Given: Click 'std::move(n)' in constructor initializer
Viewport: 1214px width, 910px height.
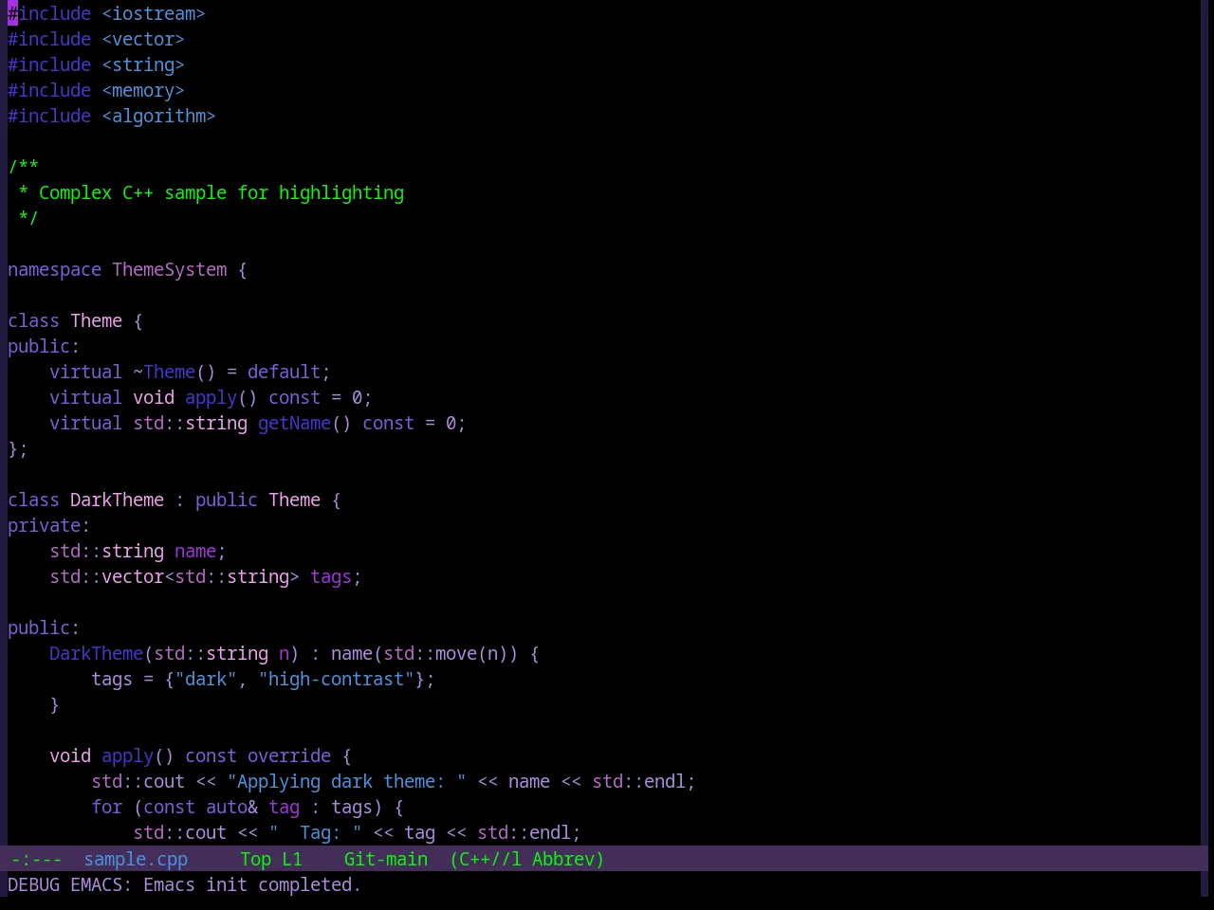Looking at the screenshot, I should [x=446, y=653].
